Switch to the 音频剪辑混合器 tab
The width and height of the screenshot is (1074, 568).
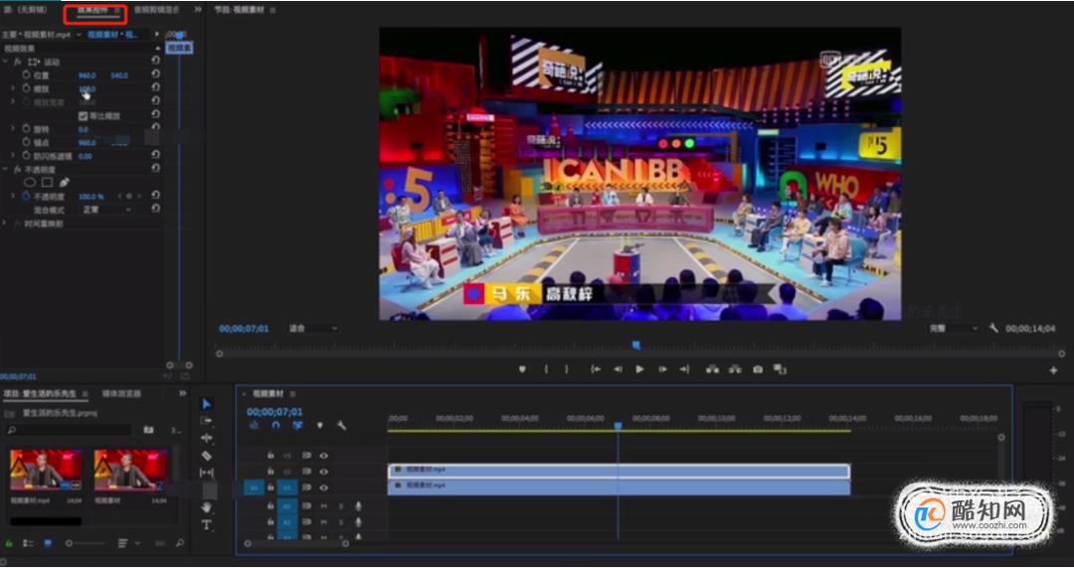click(x=157, y=10)
